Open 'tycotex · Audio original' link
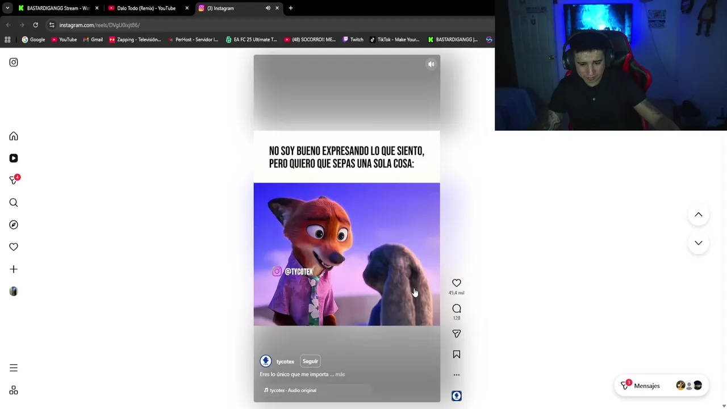The image size is (727, 409). click(290, 390)
